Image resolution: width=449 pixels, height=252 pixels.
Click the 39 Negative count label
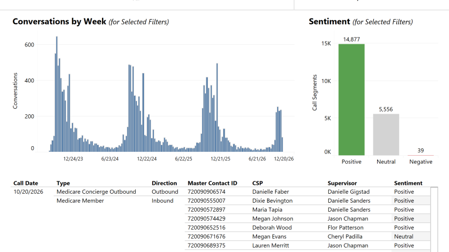click(x=420, y=151)
